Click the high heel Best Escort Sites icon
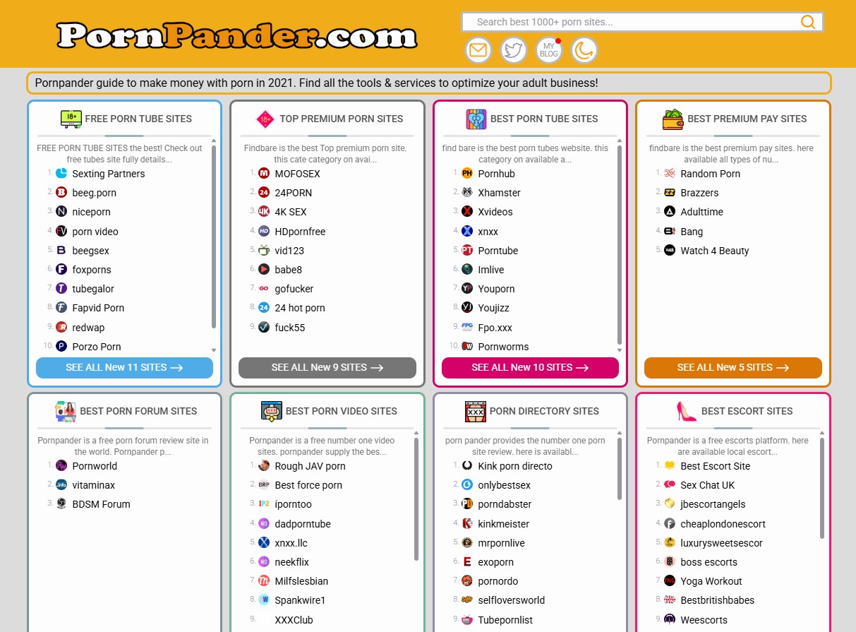This screenshot has height=632, width=856. pos(686,410)
